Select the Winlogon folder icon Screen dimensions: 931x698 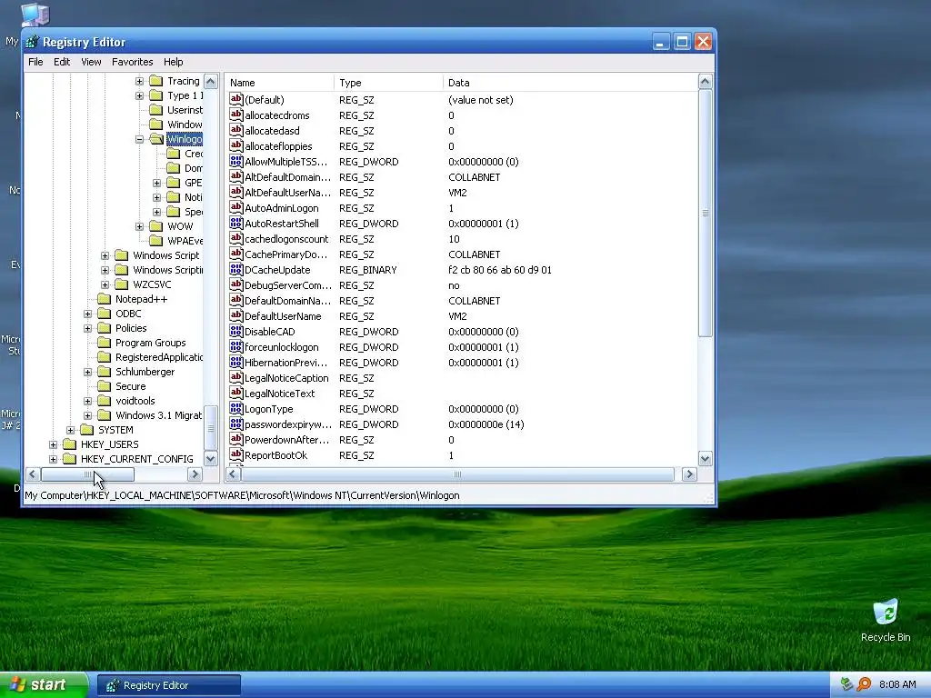(x=156, y=139)
